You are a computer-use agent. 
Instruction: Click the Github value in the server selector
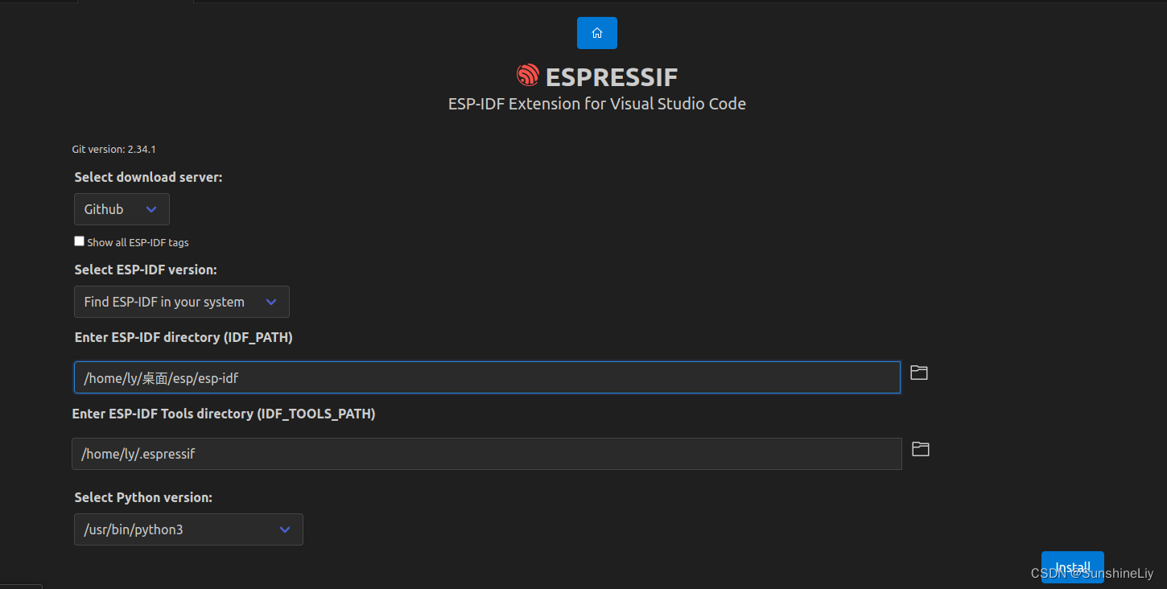coord(104,209)
